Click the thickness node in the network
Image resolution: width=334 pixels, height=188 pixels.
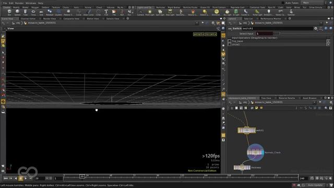click(242, 168)
